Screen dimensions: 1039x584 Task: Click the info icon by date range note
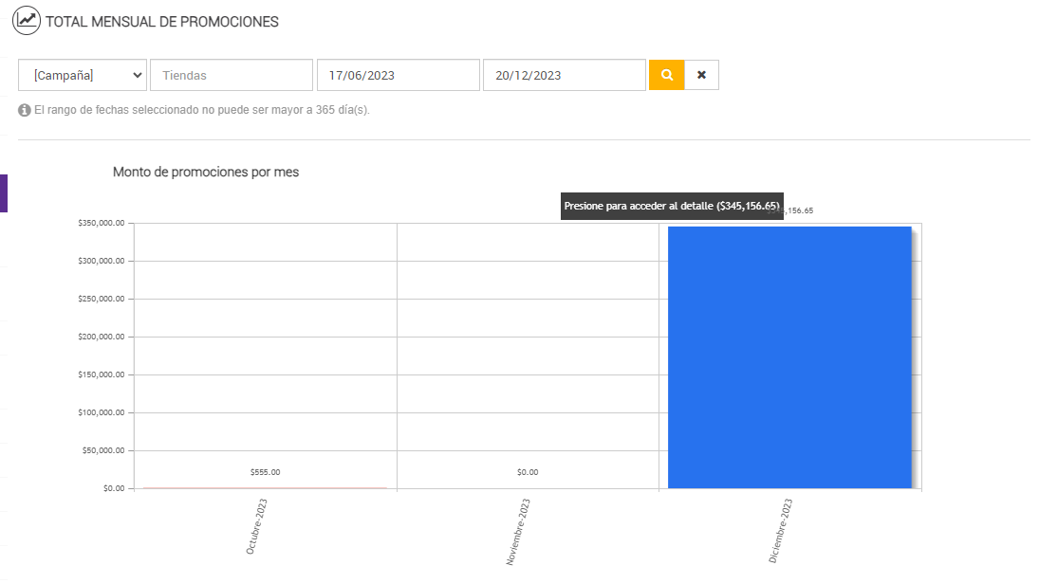[x=25, y=110]
